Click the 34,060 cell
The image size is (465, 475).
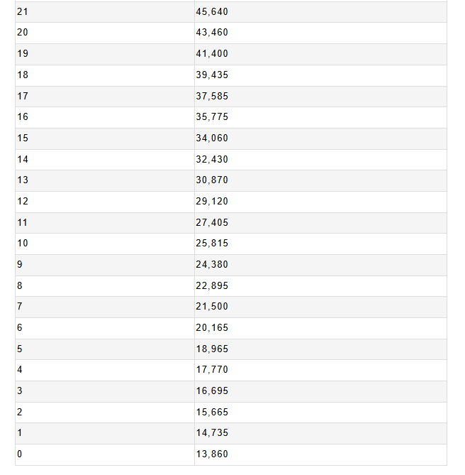click(212, 138)
